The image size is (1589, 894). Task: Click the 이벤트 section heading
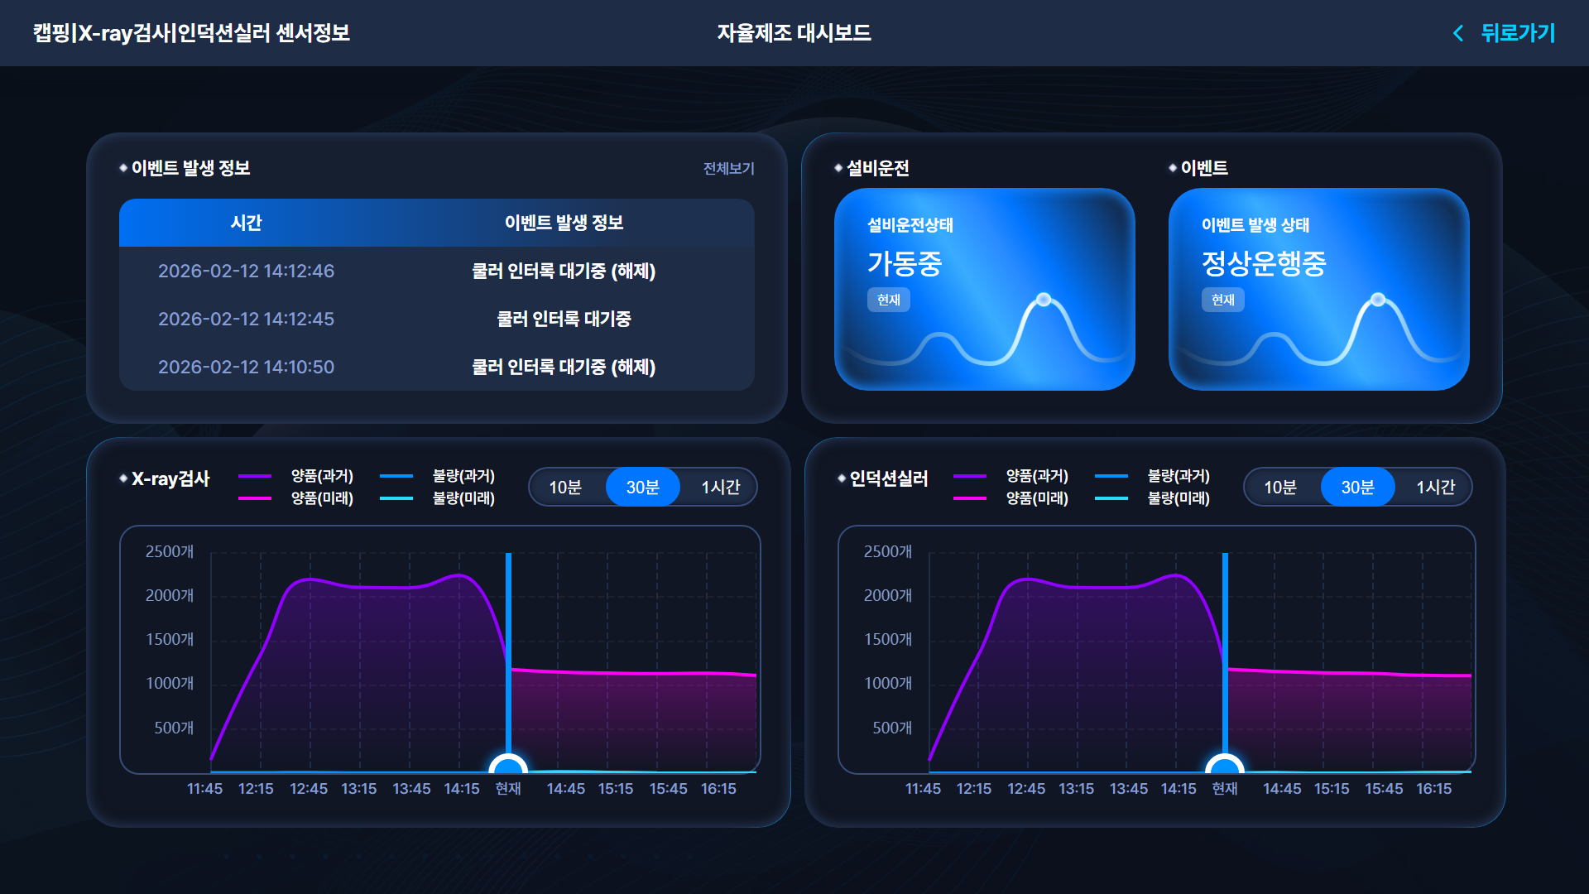tap(1204, 168)
